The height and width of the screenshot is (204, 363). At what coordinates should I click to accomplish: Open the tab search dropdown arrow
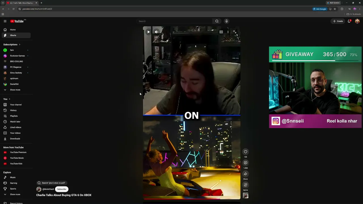coord(3,3)
